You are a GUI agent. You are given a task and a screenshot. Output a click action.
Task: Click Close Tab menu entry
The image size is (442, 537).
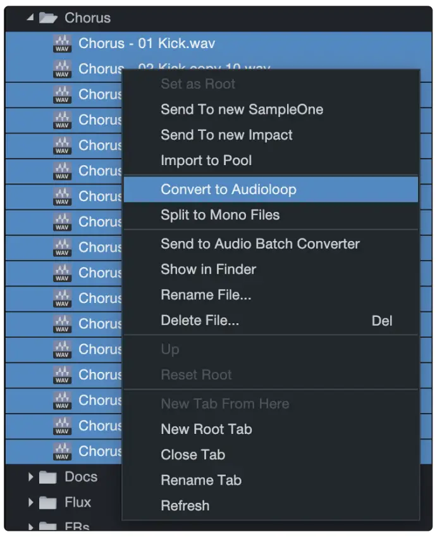click(x=193, y=455)
